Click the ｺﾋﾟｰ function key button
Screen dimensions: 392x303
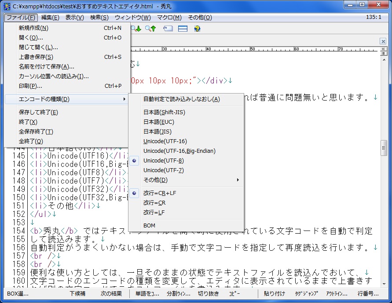(234, 294)
